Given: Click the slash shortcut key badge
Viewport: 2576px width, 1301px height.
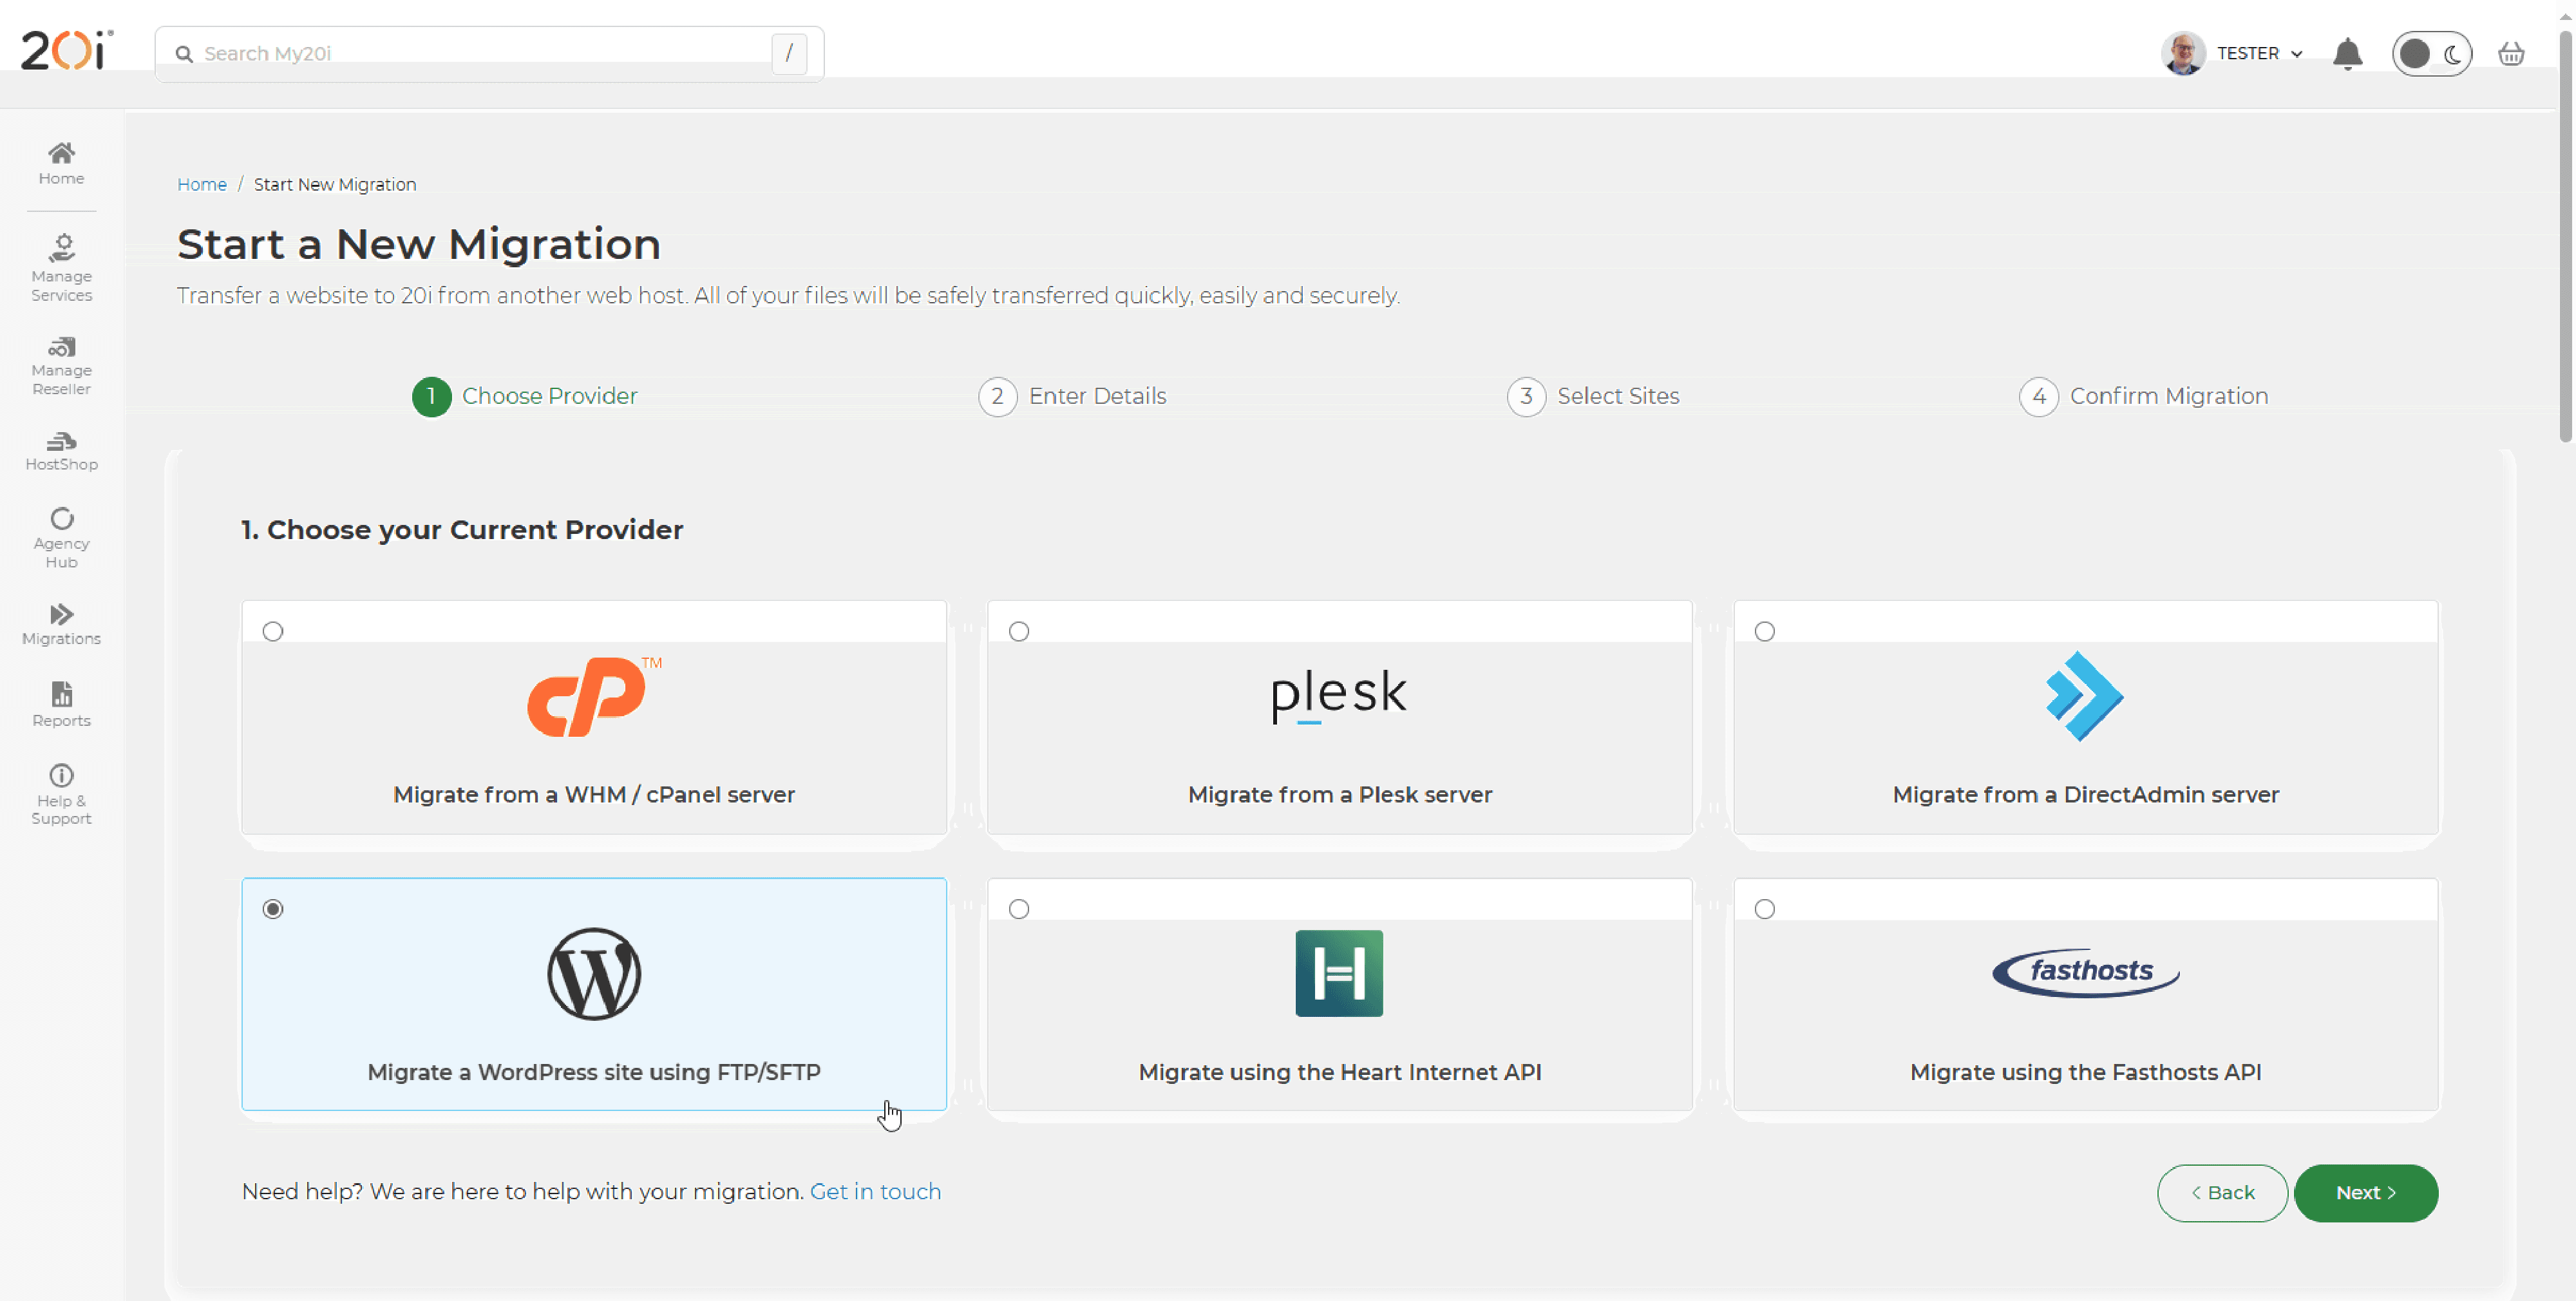Looking at the screenshot, I should 789,53.
